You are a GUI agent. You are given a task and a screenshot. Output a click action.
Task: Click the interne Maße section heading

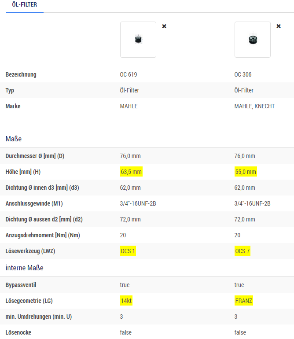pos(25,268)
